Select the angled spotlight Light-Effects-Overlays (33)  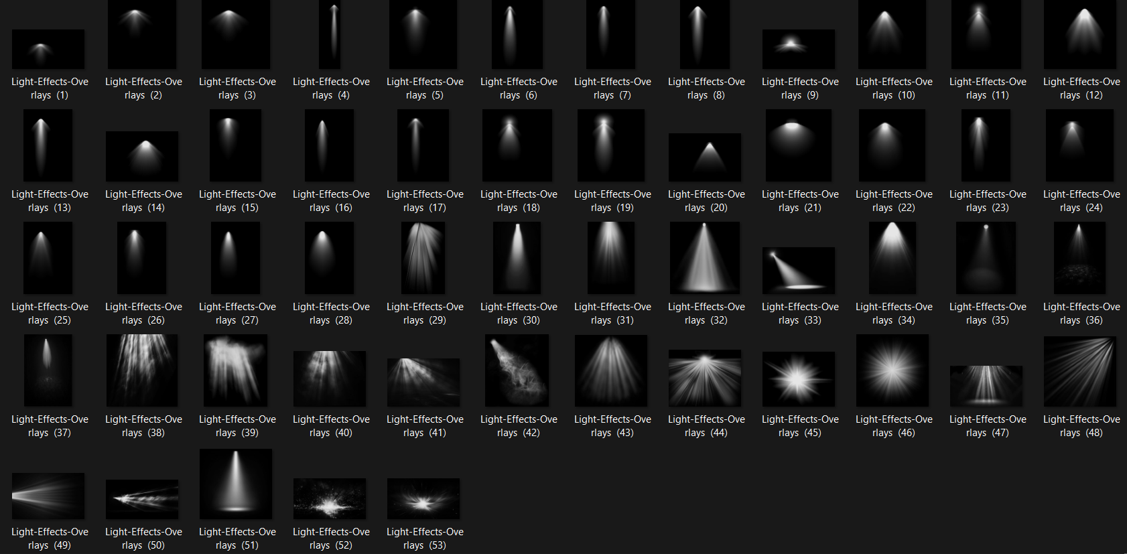tap(799, 270)
